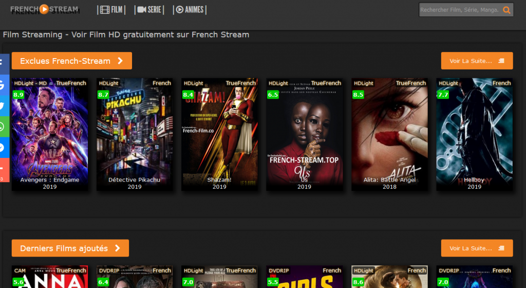This screenshot has height=288, width=526.
Task: Focus the Rechercher Film search field
Action: coord(459,10)
